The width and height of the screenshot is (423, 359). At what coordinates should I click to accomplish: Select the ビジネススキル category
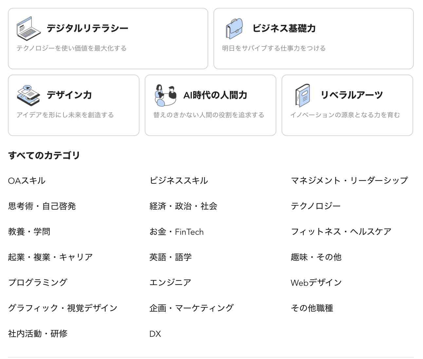179,180
